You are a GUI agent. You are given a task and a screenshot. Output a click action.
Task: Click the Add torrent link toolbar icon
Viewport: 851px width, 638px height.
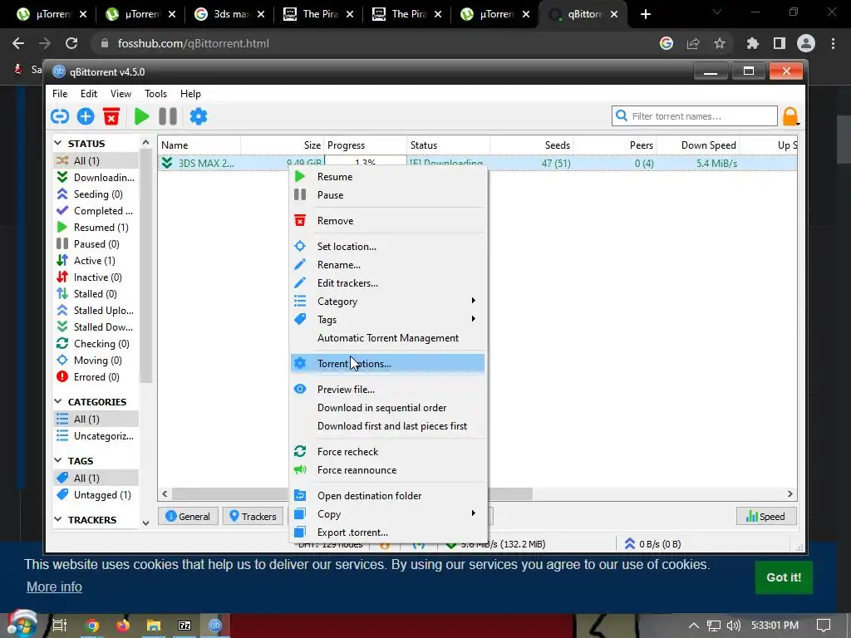tap(60, 116)
